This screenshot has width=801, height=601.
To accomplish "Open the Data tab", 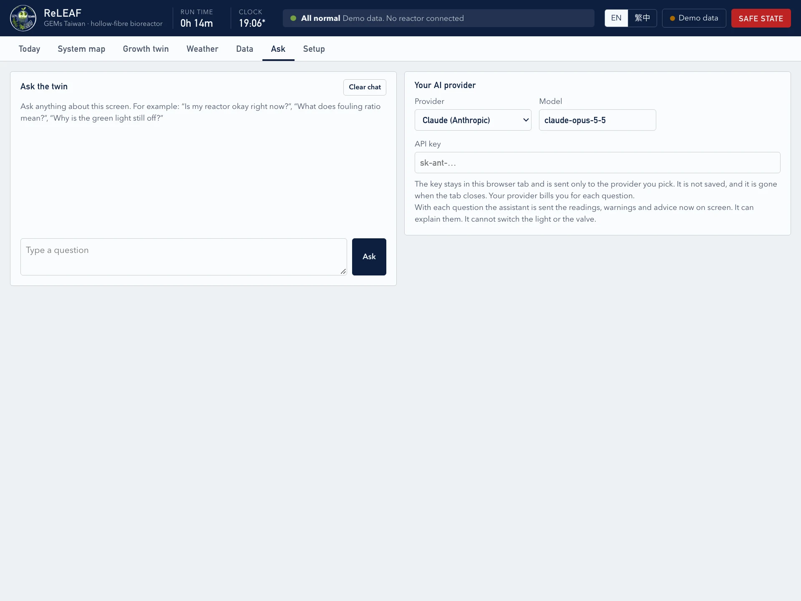I will coord(244,49).
